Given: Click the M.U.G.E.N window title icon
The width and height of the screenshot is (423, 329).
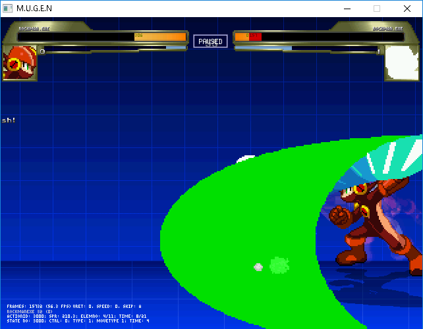Looking at the screenshot, I should (x=7, y=9).
